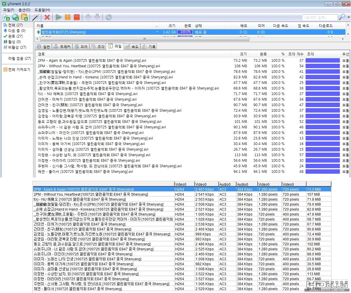
Task: Open the 옵션(O) menu
Action: pyautogui.click(x=24, y=10)
